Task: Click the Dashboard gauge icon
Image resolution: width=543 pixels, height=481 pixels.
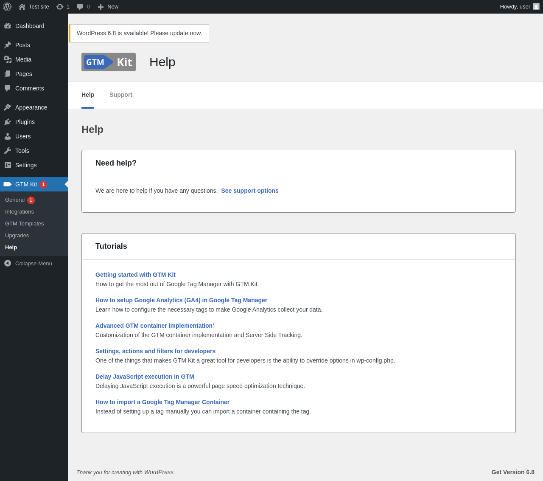Action: (8, 26)
